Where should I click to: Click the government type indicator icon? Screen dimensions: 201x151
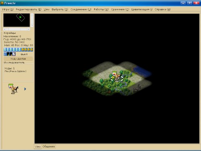(x=14, y=54)
